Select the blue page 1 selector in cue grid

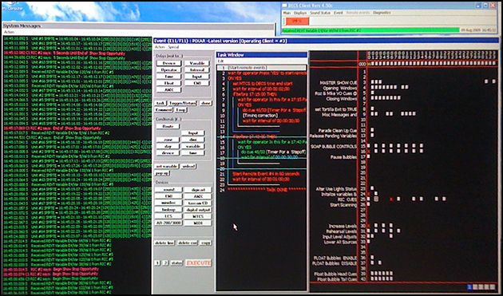469,286
